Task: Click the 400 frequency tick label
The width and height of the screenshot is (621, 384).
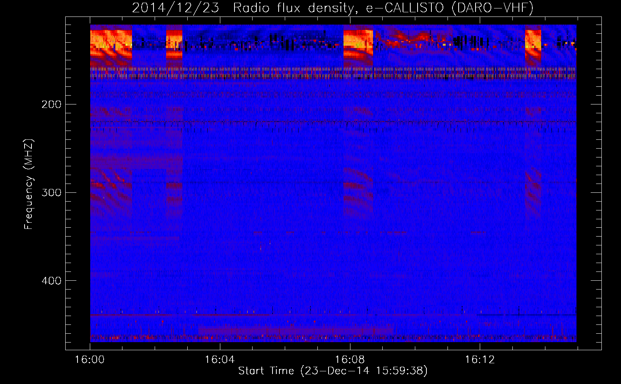Action: (51, 281)
